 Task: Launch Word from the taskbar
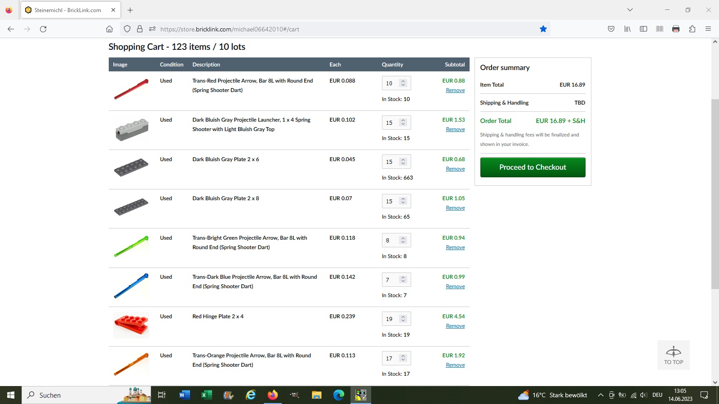tap(184, 395)
